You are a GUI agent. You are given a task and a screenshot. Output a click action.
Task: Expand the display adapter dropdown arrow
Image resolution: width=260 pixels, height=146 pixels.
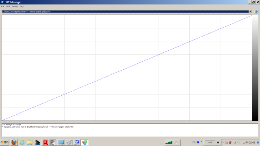[x=250, y=12]
